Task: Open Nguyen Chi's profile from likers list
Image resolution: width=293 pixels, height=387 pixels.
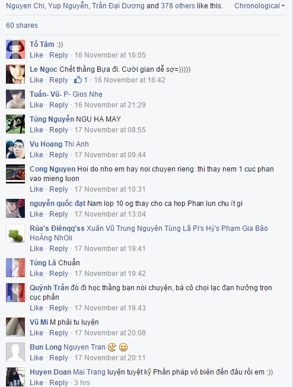Action: [x=26, y=6]
